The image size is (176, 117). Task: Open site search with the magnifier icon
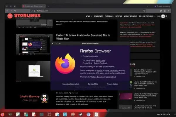(166, 16)
